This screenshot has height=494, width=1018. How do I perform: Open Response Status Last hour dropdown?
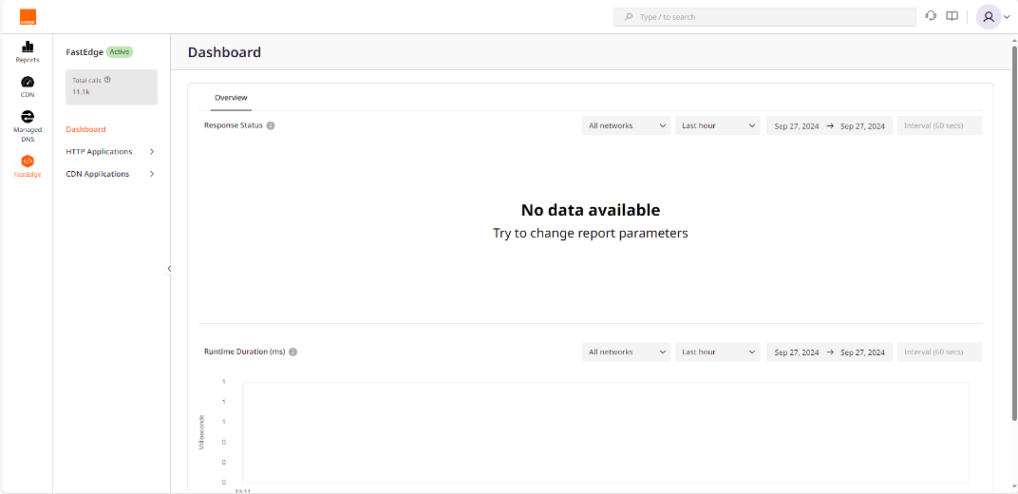tap(718, 125)
